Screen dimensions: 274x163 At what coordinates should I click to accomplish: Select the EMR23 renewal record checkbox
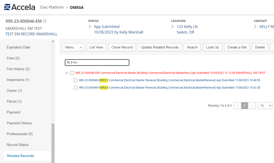tap(75, 80)
